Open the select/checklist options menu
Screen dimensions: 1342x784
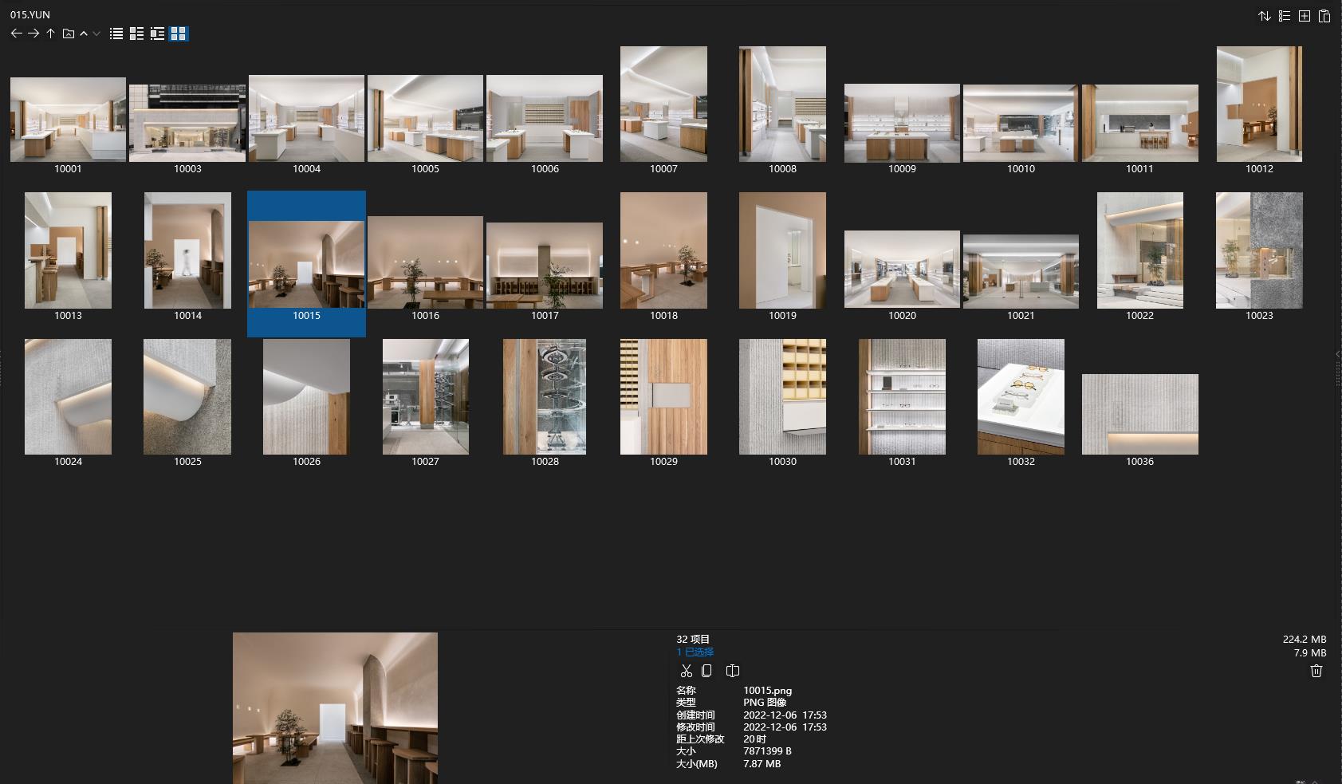[x=1285, y=16]
